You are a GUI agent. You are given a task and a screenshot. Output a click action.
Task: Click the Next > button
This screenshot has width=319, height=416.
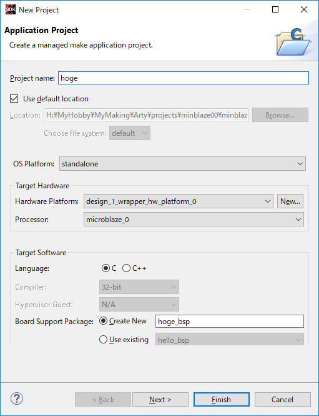pyautogui.click(x=160, y=400)
